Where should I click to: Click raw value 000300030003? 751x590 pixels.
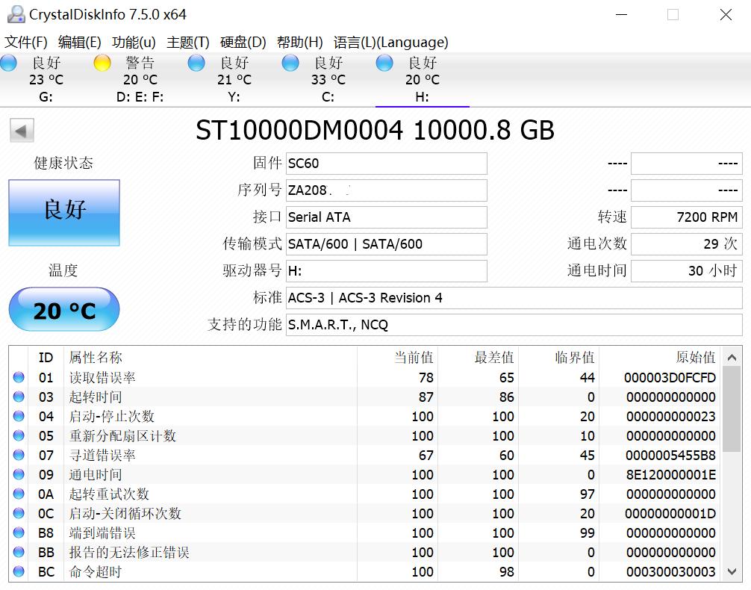(670, 572)
